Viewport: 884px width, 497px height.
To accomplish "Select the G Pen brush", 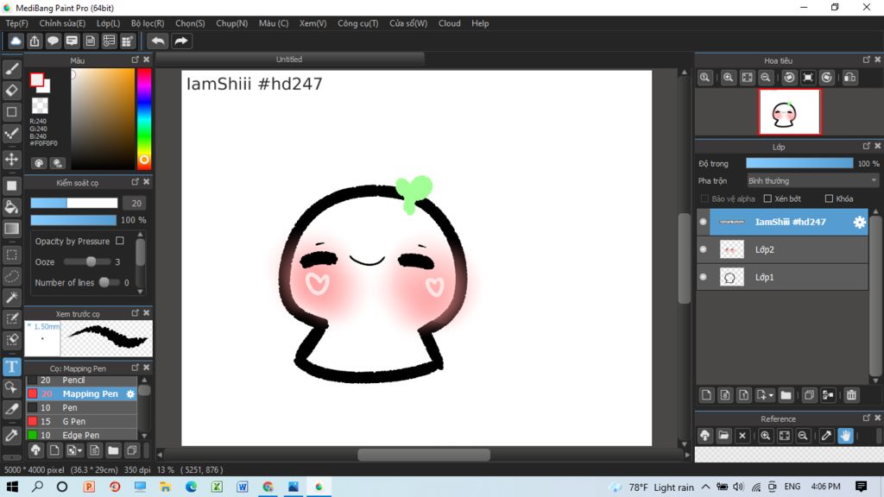I will coord(82,421).
